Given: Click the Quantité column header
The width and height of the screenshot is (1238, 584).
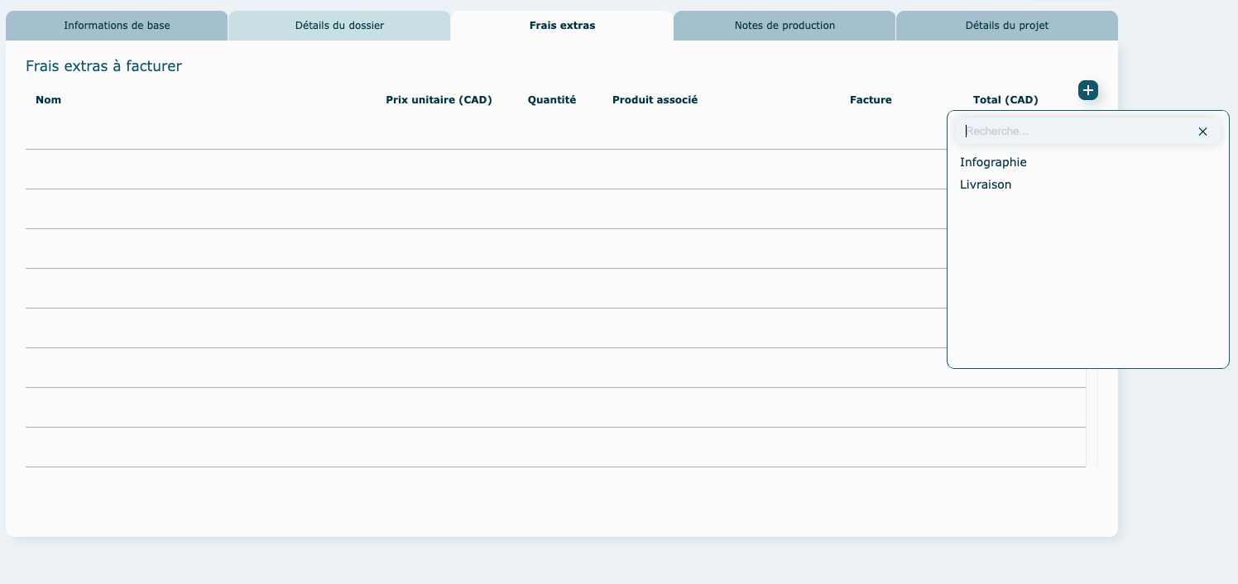Looking at the screenshot, I should click(552, 100).
